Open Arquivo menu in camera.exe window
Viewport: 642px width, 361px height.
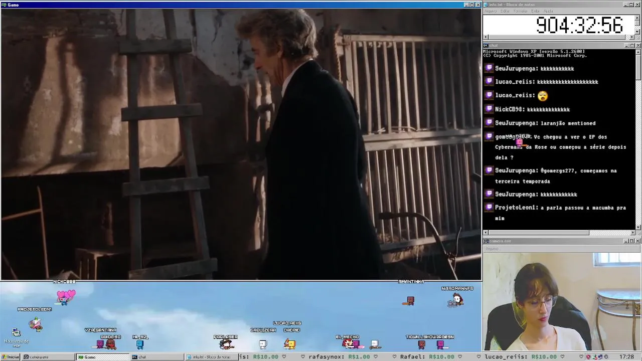[492, 249]
